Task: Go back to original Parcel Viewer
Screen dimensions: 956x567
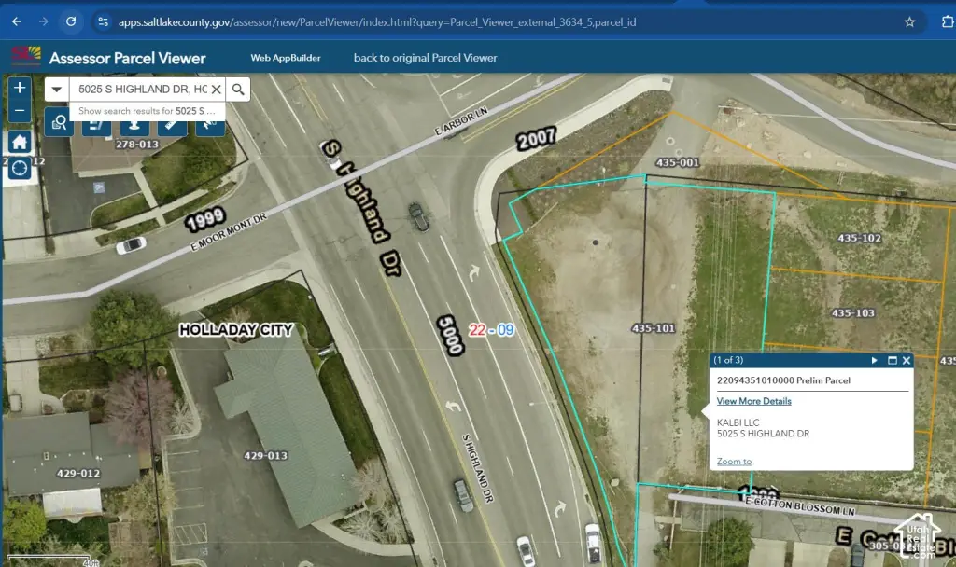Action: (426, 58)
